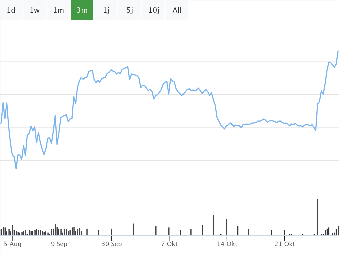339x254 pixels.
Task: Click the price line's final rightmost point
Action: (338, 51)
